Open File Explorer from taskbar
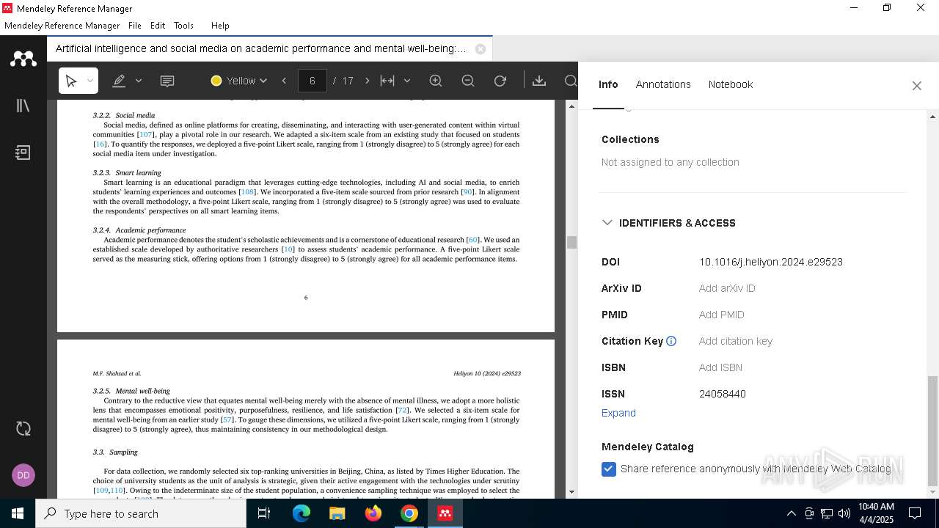Viewport: 939px width, 528px height. coord(337,513)
